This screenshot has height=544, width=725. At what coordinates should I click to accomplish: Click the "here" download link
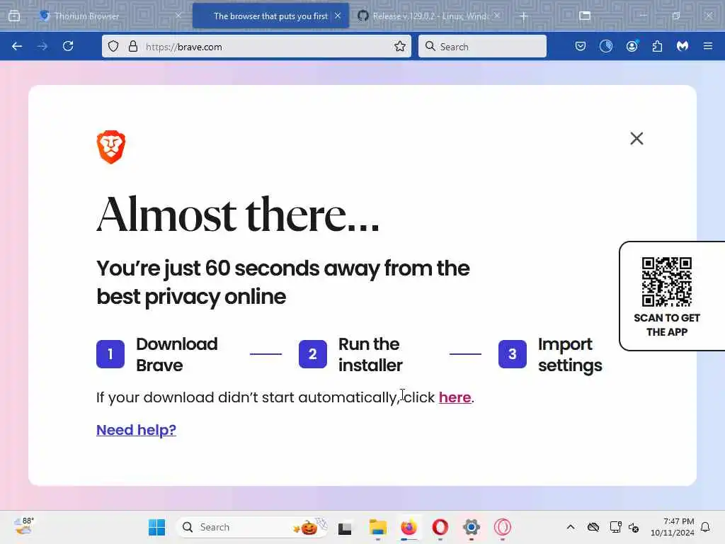tap(455, 397)
